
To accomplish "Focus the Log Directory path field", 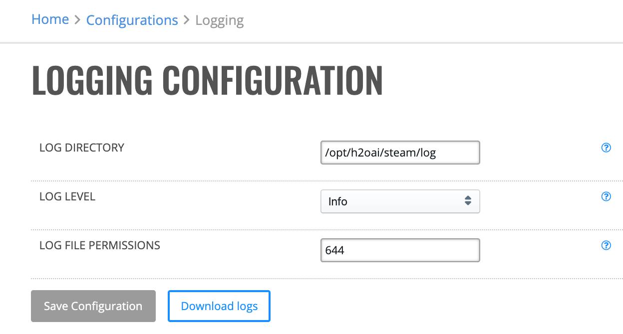I will (400, 153).
